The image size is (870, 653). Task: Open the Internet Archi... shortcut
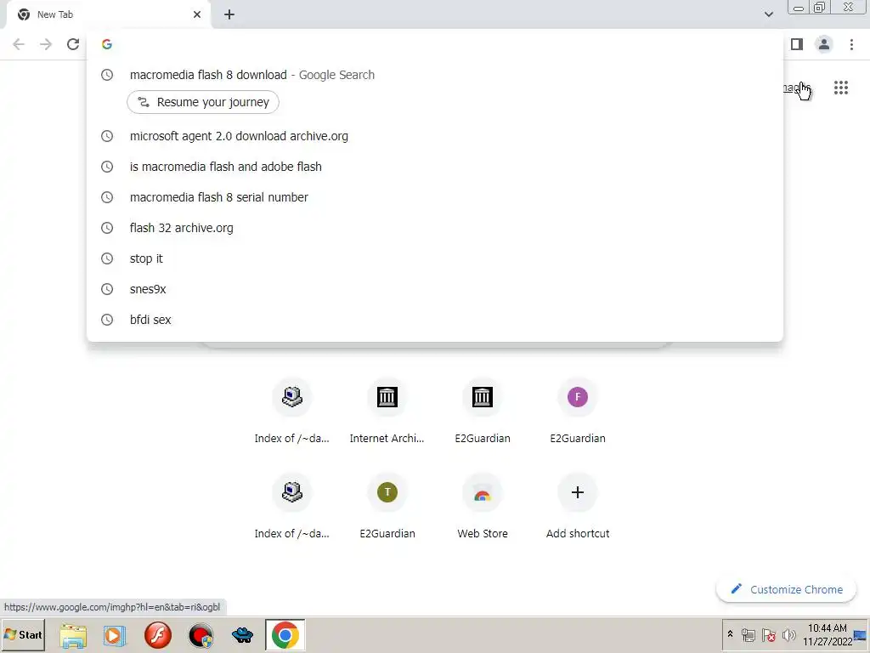(x=387, y=411)
